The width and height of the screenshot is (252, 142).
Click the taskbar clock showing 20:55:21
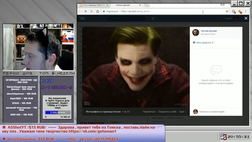coord(239,137)
